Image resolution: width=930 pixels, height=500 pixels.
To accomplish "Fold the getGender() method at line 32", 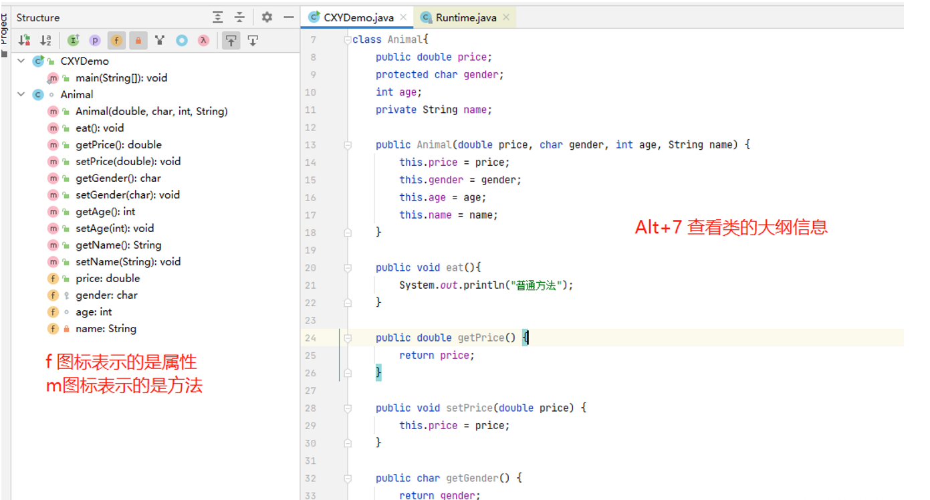I will [347, 478].
